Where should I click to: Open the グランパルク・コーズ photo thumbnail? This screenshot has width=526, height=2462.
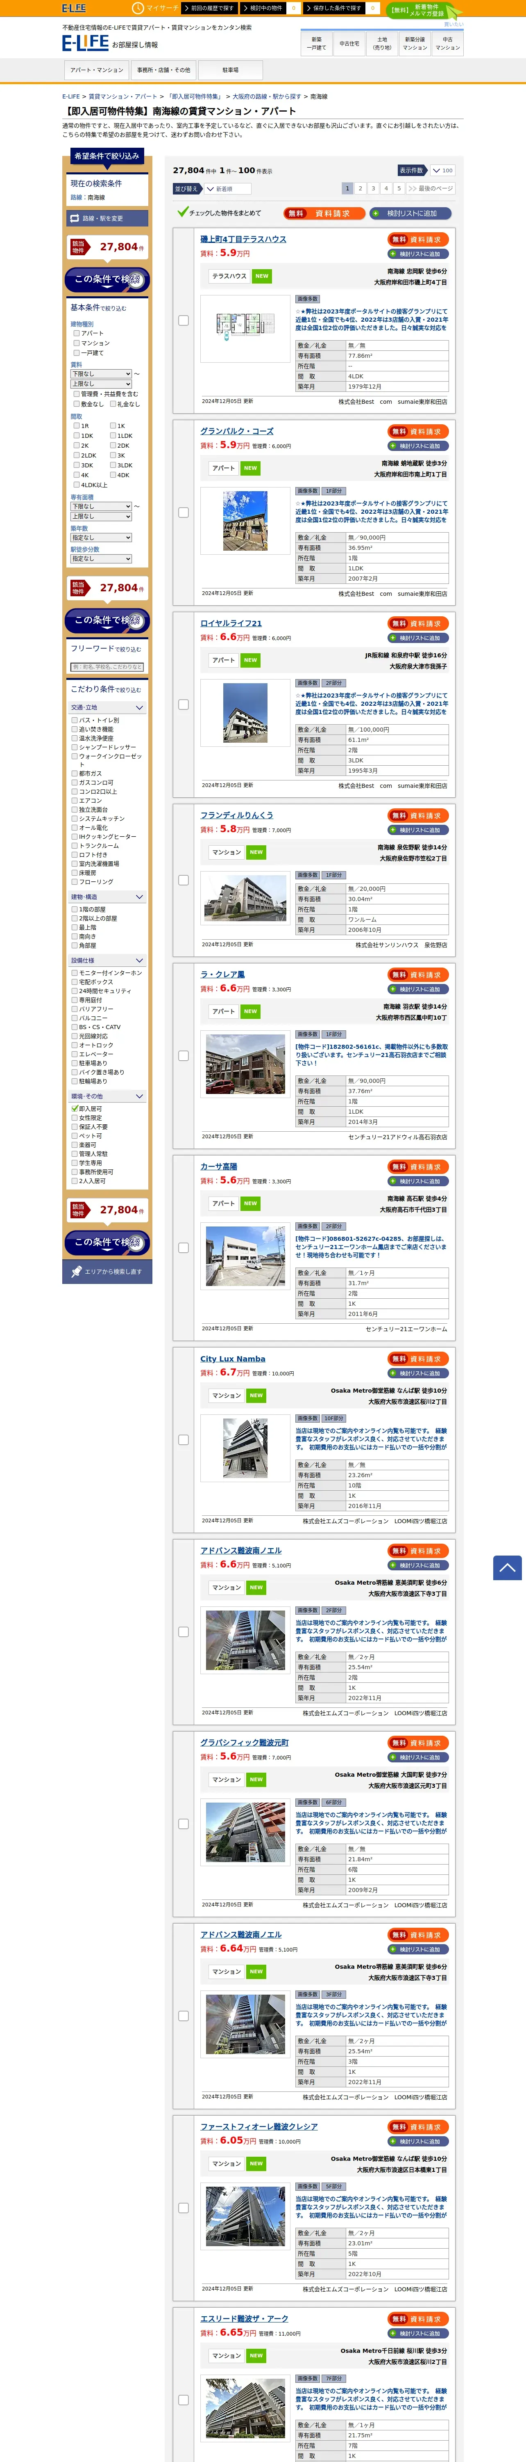pyautogui.click(x=245, y=521)
